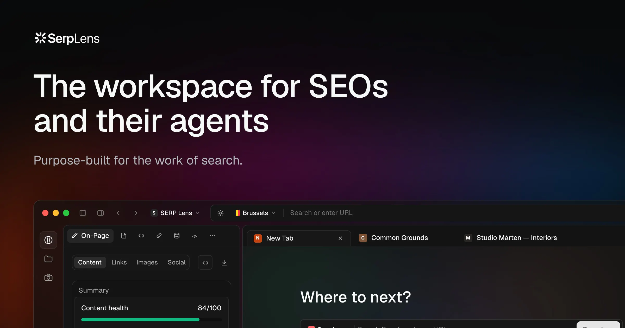Select the globe icon in sidebar
This screenshot has height=328, width=625.
pos(48,240)
